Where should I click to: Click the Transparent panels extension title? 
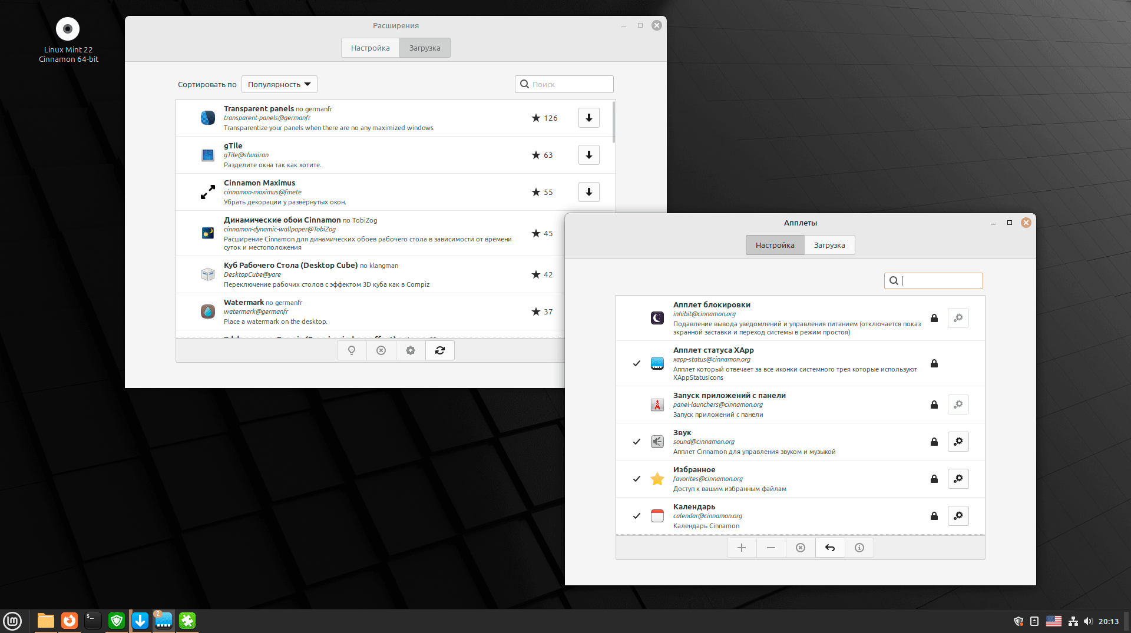coord(259,108)
